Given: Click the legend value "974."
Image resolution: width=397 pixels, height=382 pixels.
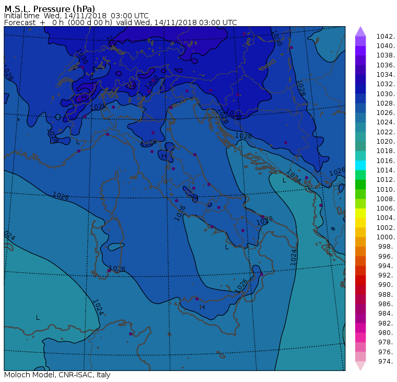Looking at the screenshot, I should click(x=387, y=362).
